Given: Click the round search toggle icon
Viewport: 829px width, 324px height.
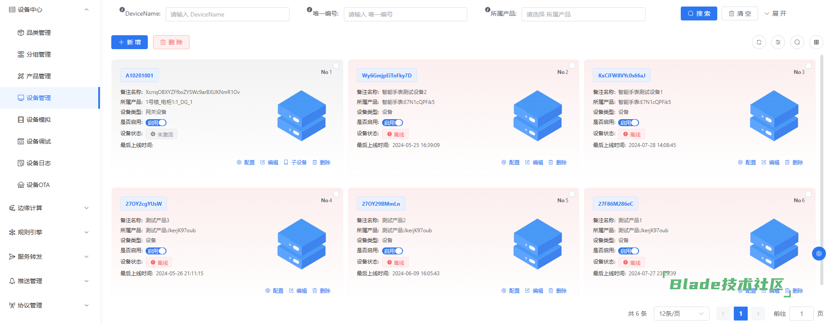Looking at the screenshot, I should [797, 42].
